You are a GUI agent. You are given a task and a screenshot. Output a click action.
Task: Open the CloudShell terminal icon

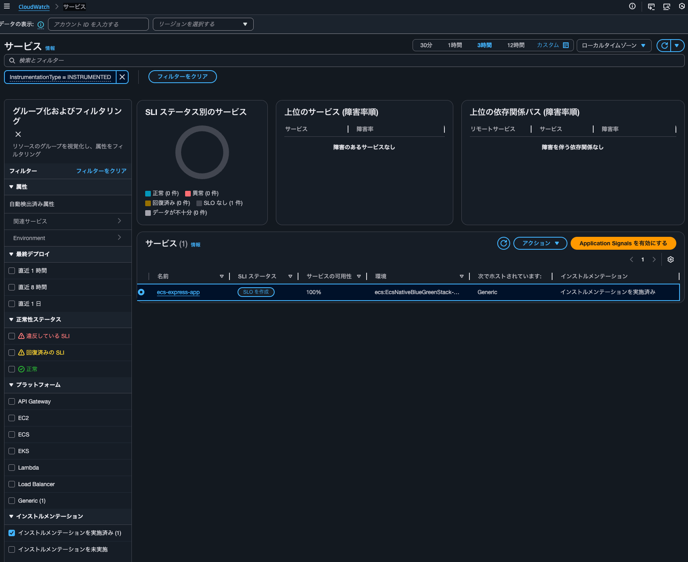point(651,6)
